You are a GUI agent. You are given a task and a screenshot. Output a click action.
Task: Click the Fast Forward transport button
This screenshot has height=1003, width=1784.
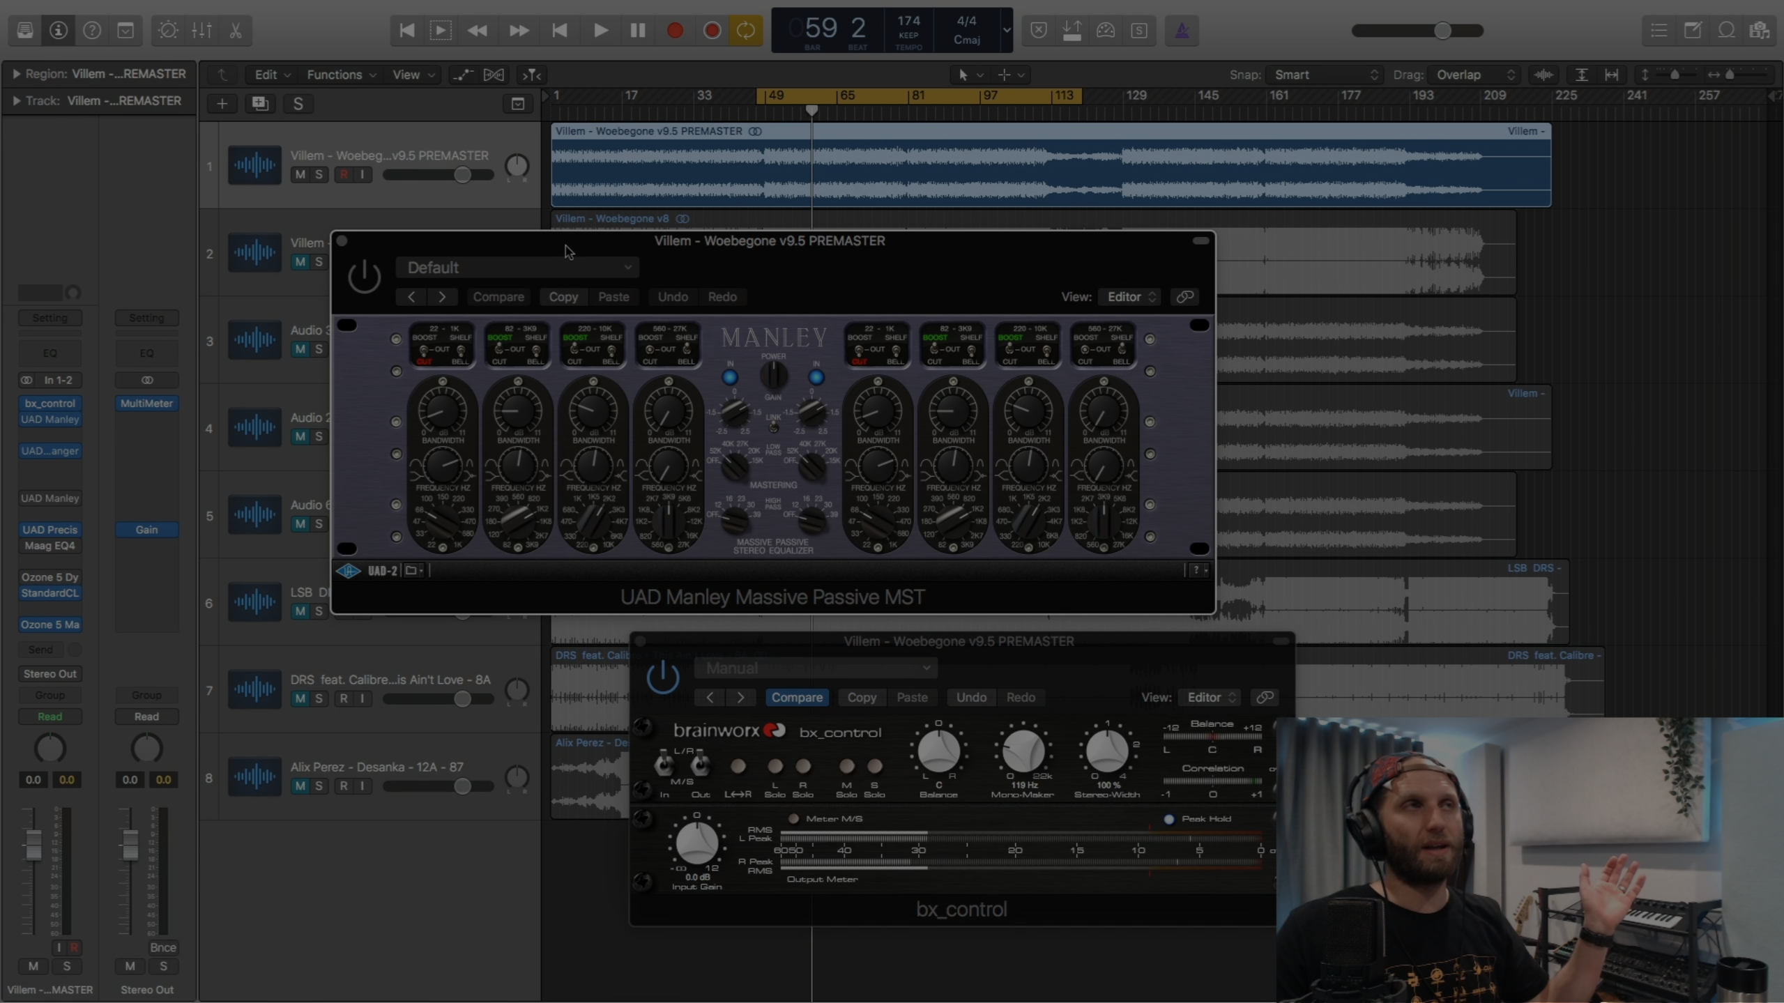519,31
